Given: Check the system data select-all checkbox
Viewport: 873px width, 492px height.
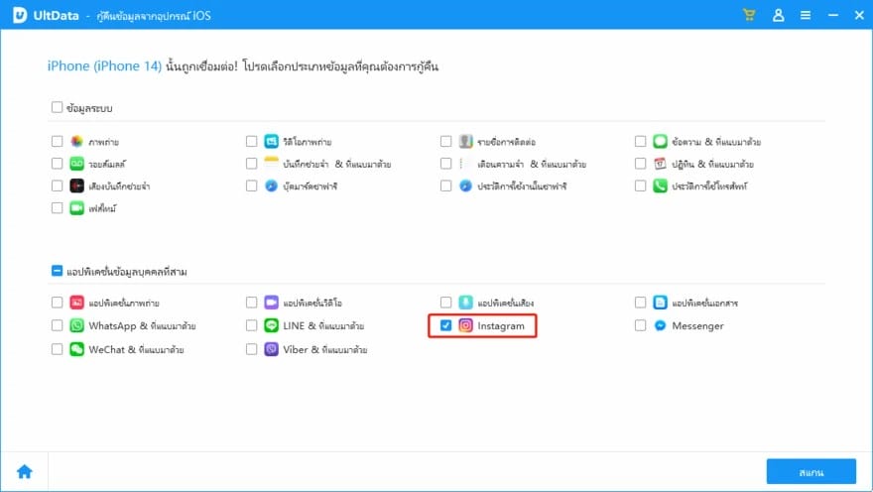Looking at the screenshot, I should pyautogui.click(x=57, y=107).
